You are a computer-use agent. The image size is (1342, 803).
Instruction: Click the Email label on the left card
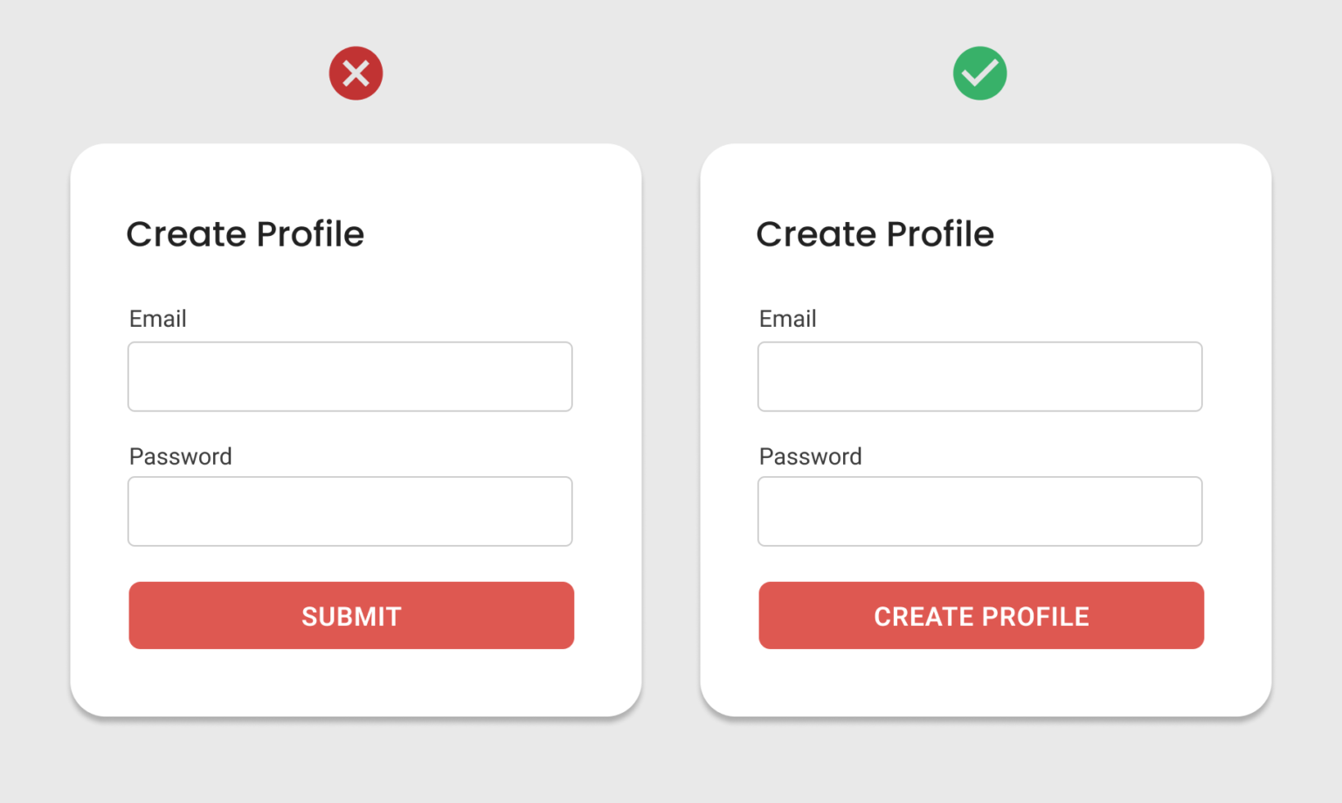pyautogui.click(x=157, y=318)
